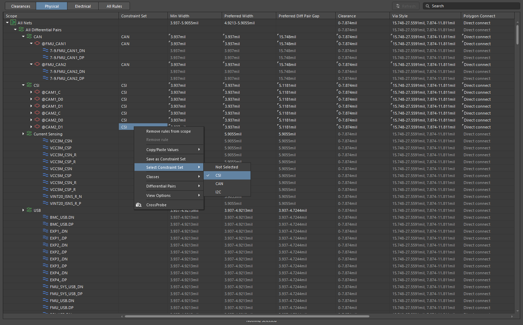Expand the @CAM1_C differential pair
Image resolution: width=523 pixels, height=325 pixels.
(x=31, y=92)
